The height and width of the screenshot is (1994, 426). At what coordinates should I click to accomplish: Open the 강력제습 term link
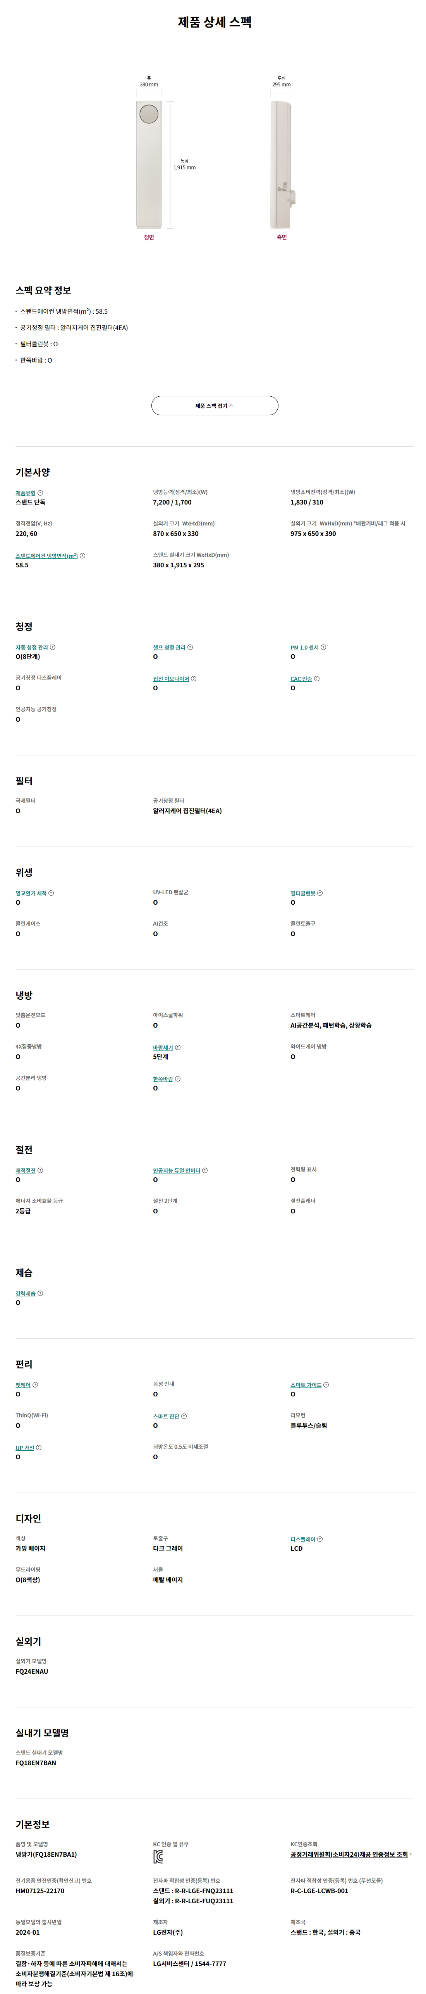pyautogui.click(x=26, y=1294)
